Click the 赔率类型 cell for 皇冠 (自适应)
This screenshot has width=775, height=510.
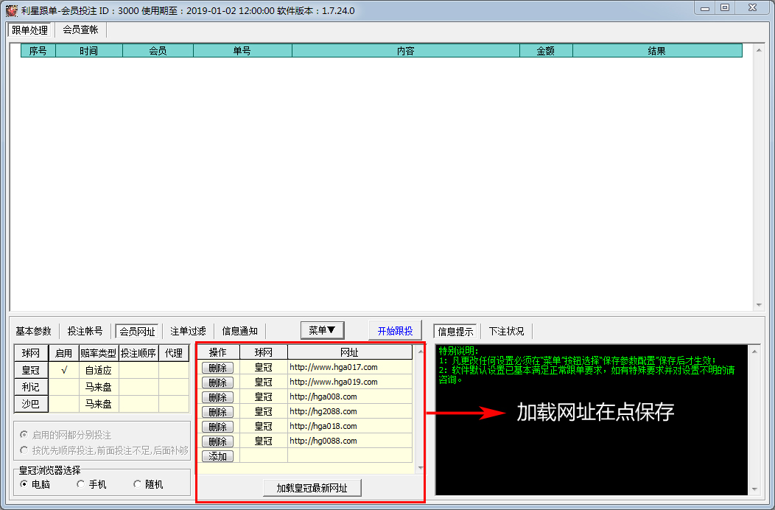(98, 371)
